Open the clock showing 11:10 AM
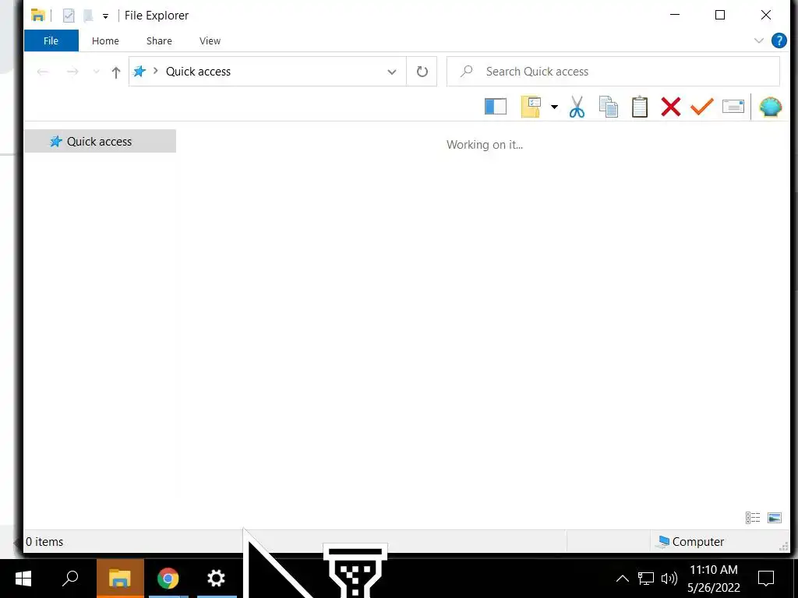798x598 pixels. click(714, 579)
